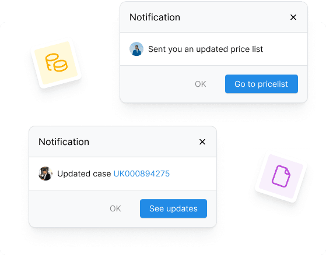Open the sender avatar in price list notification
This screenshot has height=255, width=326.
[x=136, y=49]
